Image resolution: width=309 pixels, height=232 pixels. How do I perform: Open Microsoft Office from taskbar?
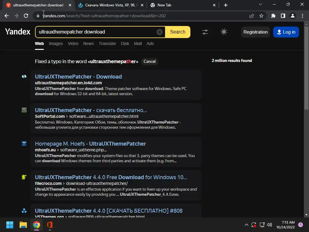pyautogui.click(x=50, y=225)
